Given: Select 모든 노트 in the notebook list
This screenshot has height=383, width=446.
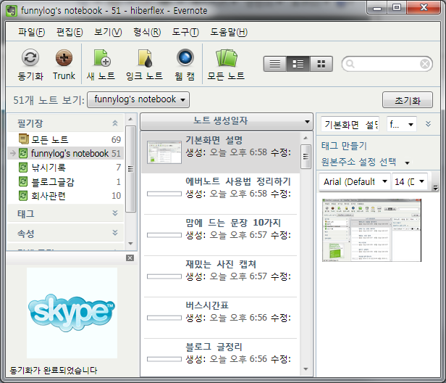Looking at the screenshot, I should click(x=66, y=139).
